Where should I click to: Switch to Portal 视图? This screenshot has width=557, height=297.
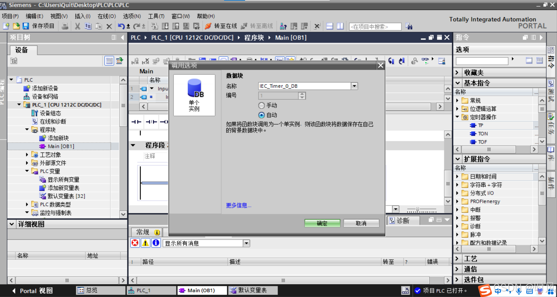[x=33, y=291]
